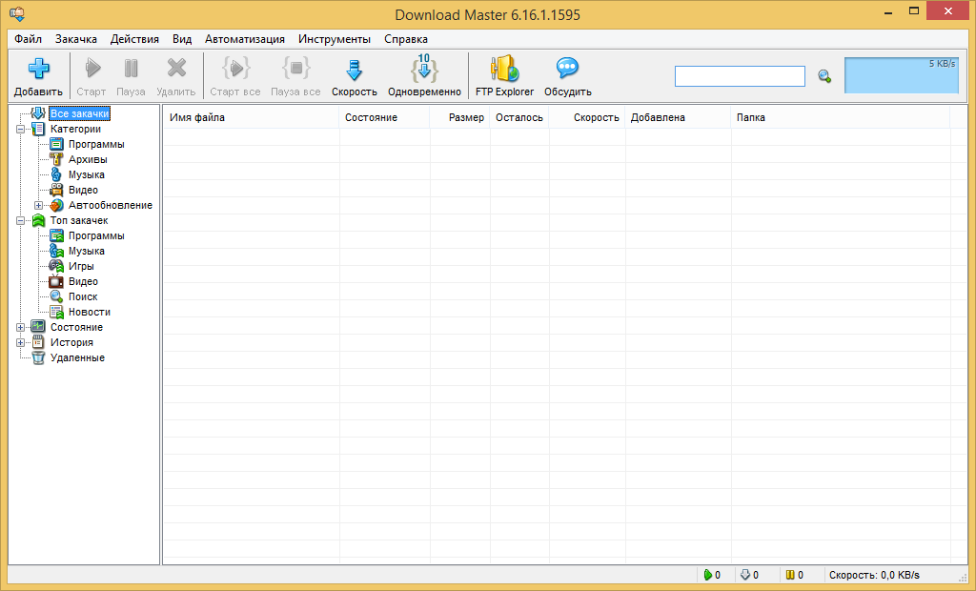This screenshot has height=591, width=976.
Task: Click the Обсудить chat bubble icon
Action: click(567, 68)
